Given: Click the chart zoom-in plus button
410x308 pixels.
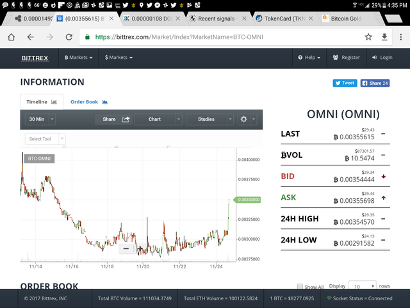Looking at the screenshot, I should click(x=140, y=248).
